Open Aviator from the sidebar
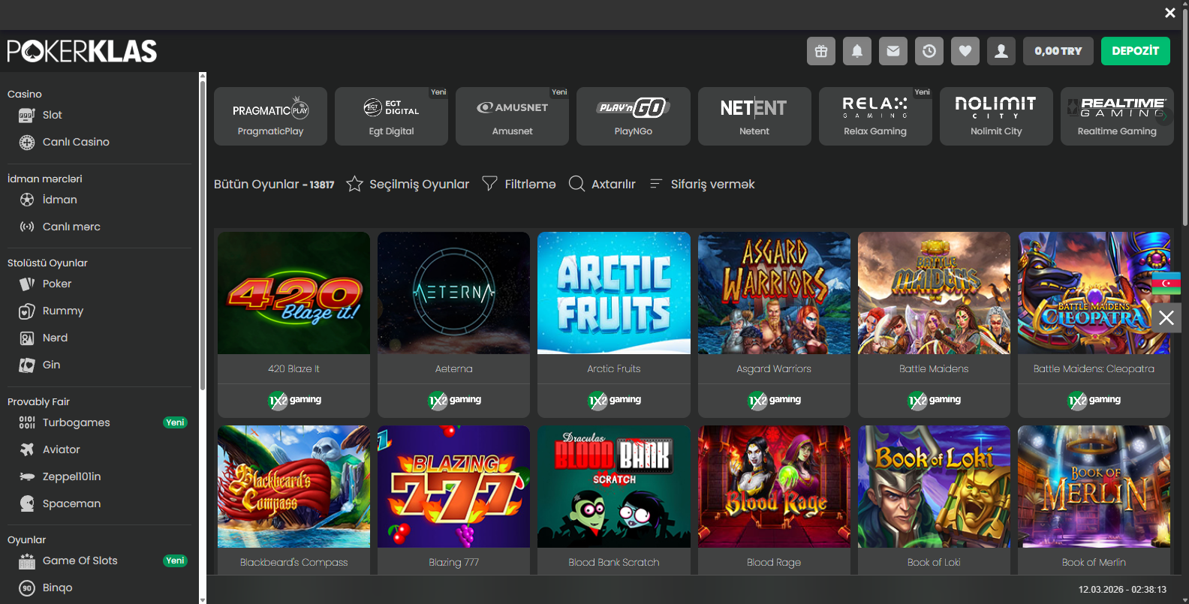Image resolution: width=1189 pixels, height=604 pixels. click(61, 449)
